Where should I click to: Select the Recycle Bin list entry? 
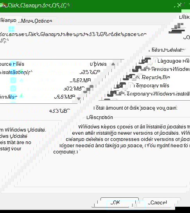[x=156, y=77]
